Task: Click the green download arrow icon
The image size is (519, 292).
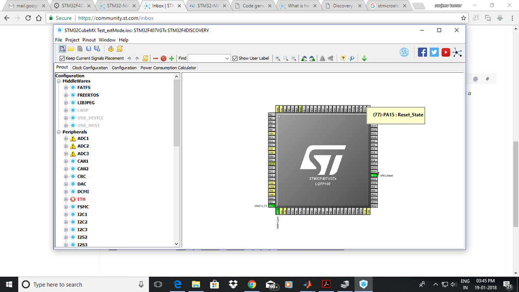Action: pyautogui.click(x=364, y=59)
